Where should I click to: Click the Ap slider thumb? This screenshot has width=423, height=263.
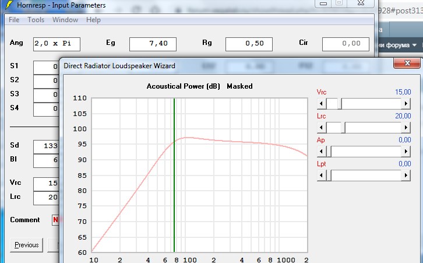[329, 152]
